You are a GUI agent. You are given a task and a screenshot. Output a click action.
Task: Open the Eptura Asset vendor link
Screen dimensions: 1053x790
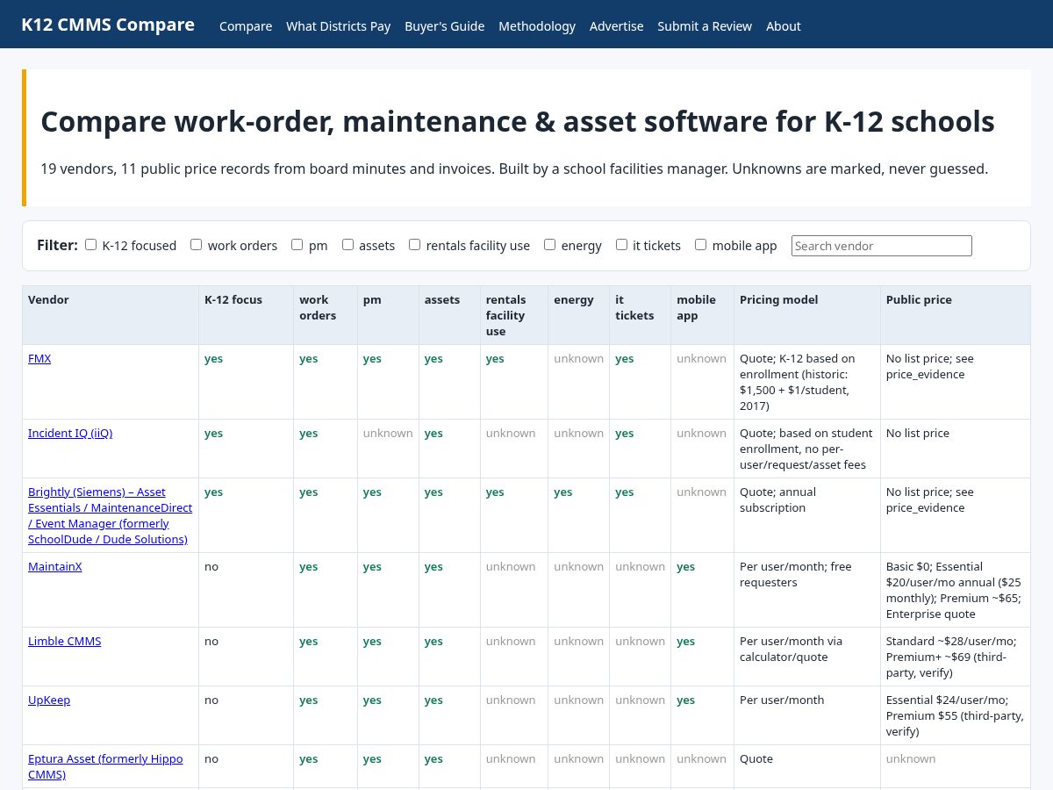coord(105,766)
